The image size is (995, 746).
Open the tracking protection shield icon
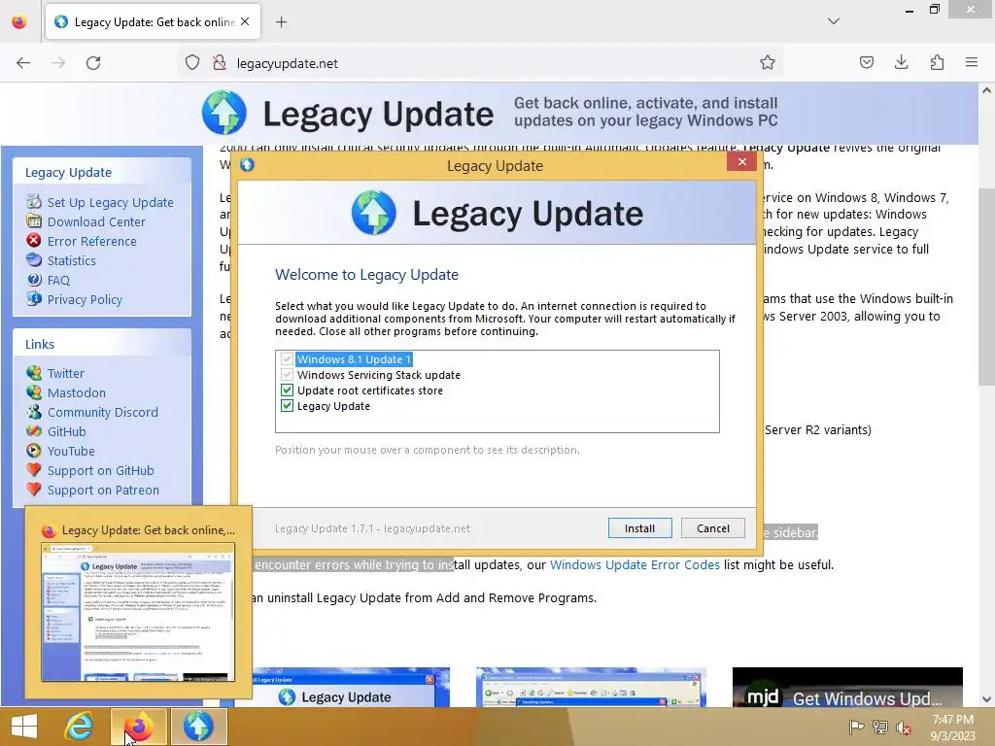(x=192, y=63)
